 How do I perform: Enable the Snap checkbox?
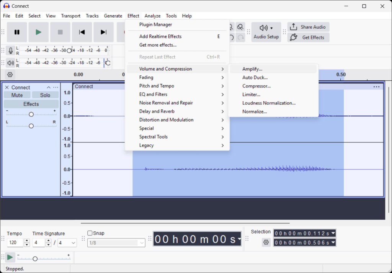tap(90, 233)
